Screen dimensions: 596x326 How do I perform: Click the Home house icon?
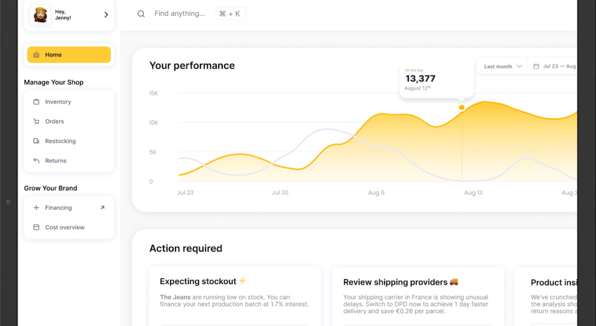coord(37,55)
